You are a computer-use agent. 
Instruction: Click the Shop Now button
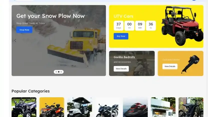coord(24,30)
